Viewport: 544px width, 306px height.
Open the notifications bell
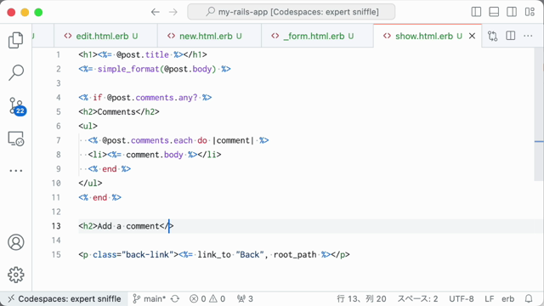[x=529, y=298]
